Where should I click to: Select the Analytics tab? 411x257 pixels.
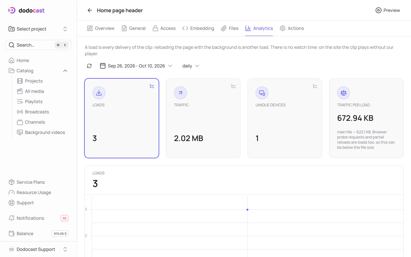(259, 28)
